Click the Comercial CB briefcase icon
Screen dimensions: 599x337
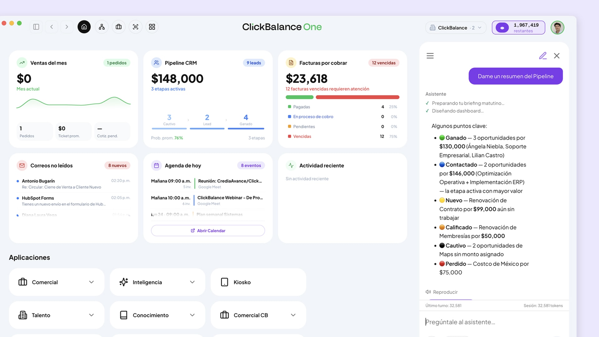[x=225, y=315]
